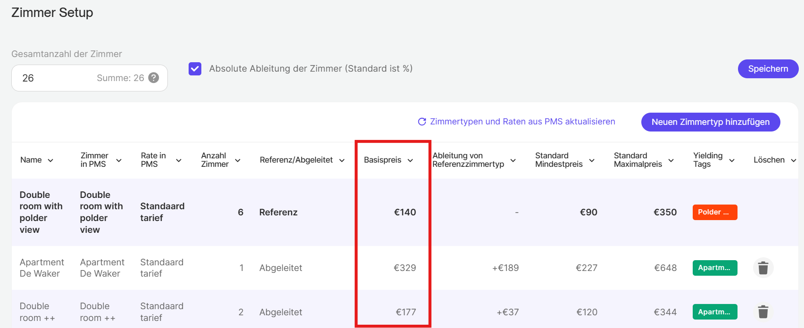
Task: Open Standard Mindestpreis column chevron
Action: pyautogui.click(x=592, y=160)
